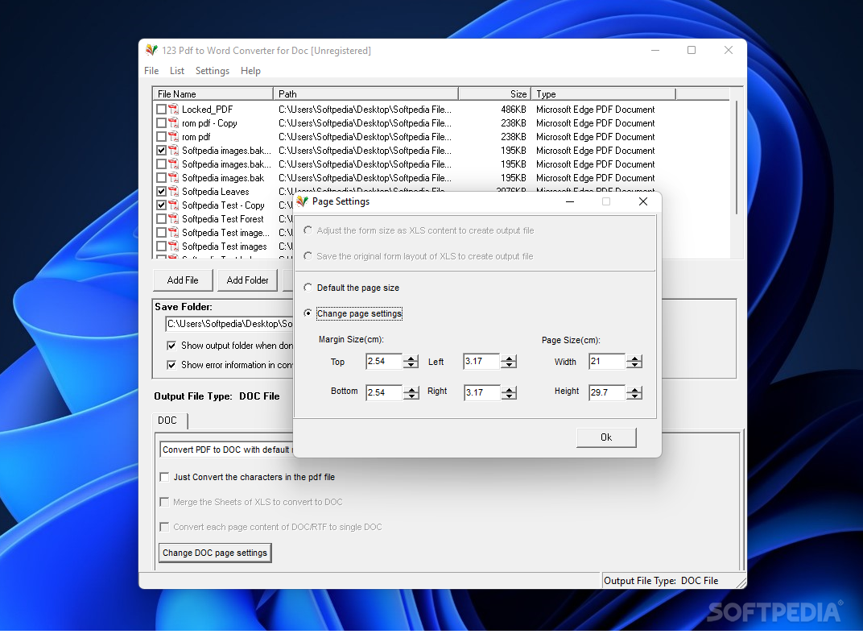Click the PDF icon next to rom pdf - Copy
863x634 pixels.
pos(173,122)
